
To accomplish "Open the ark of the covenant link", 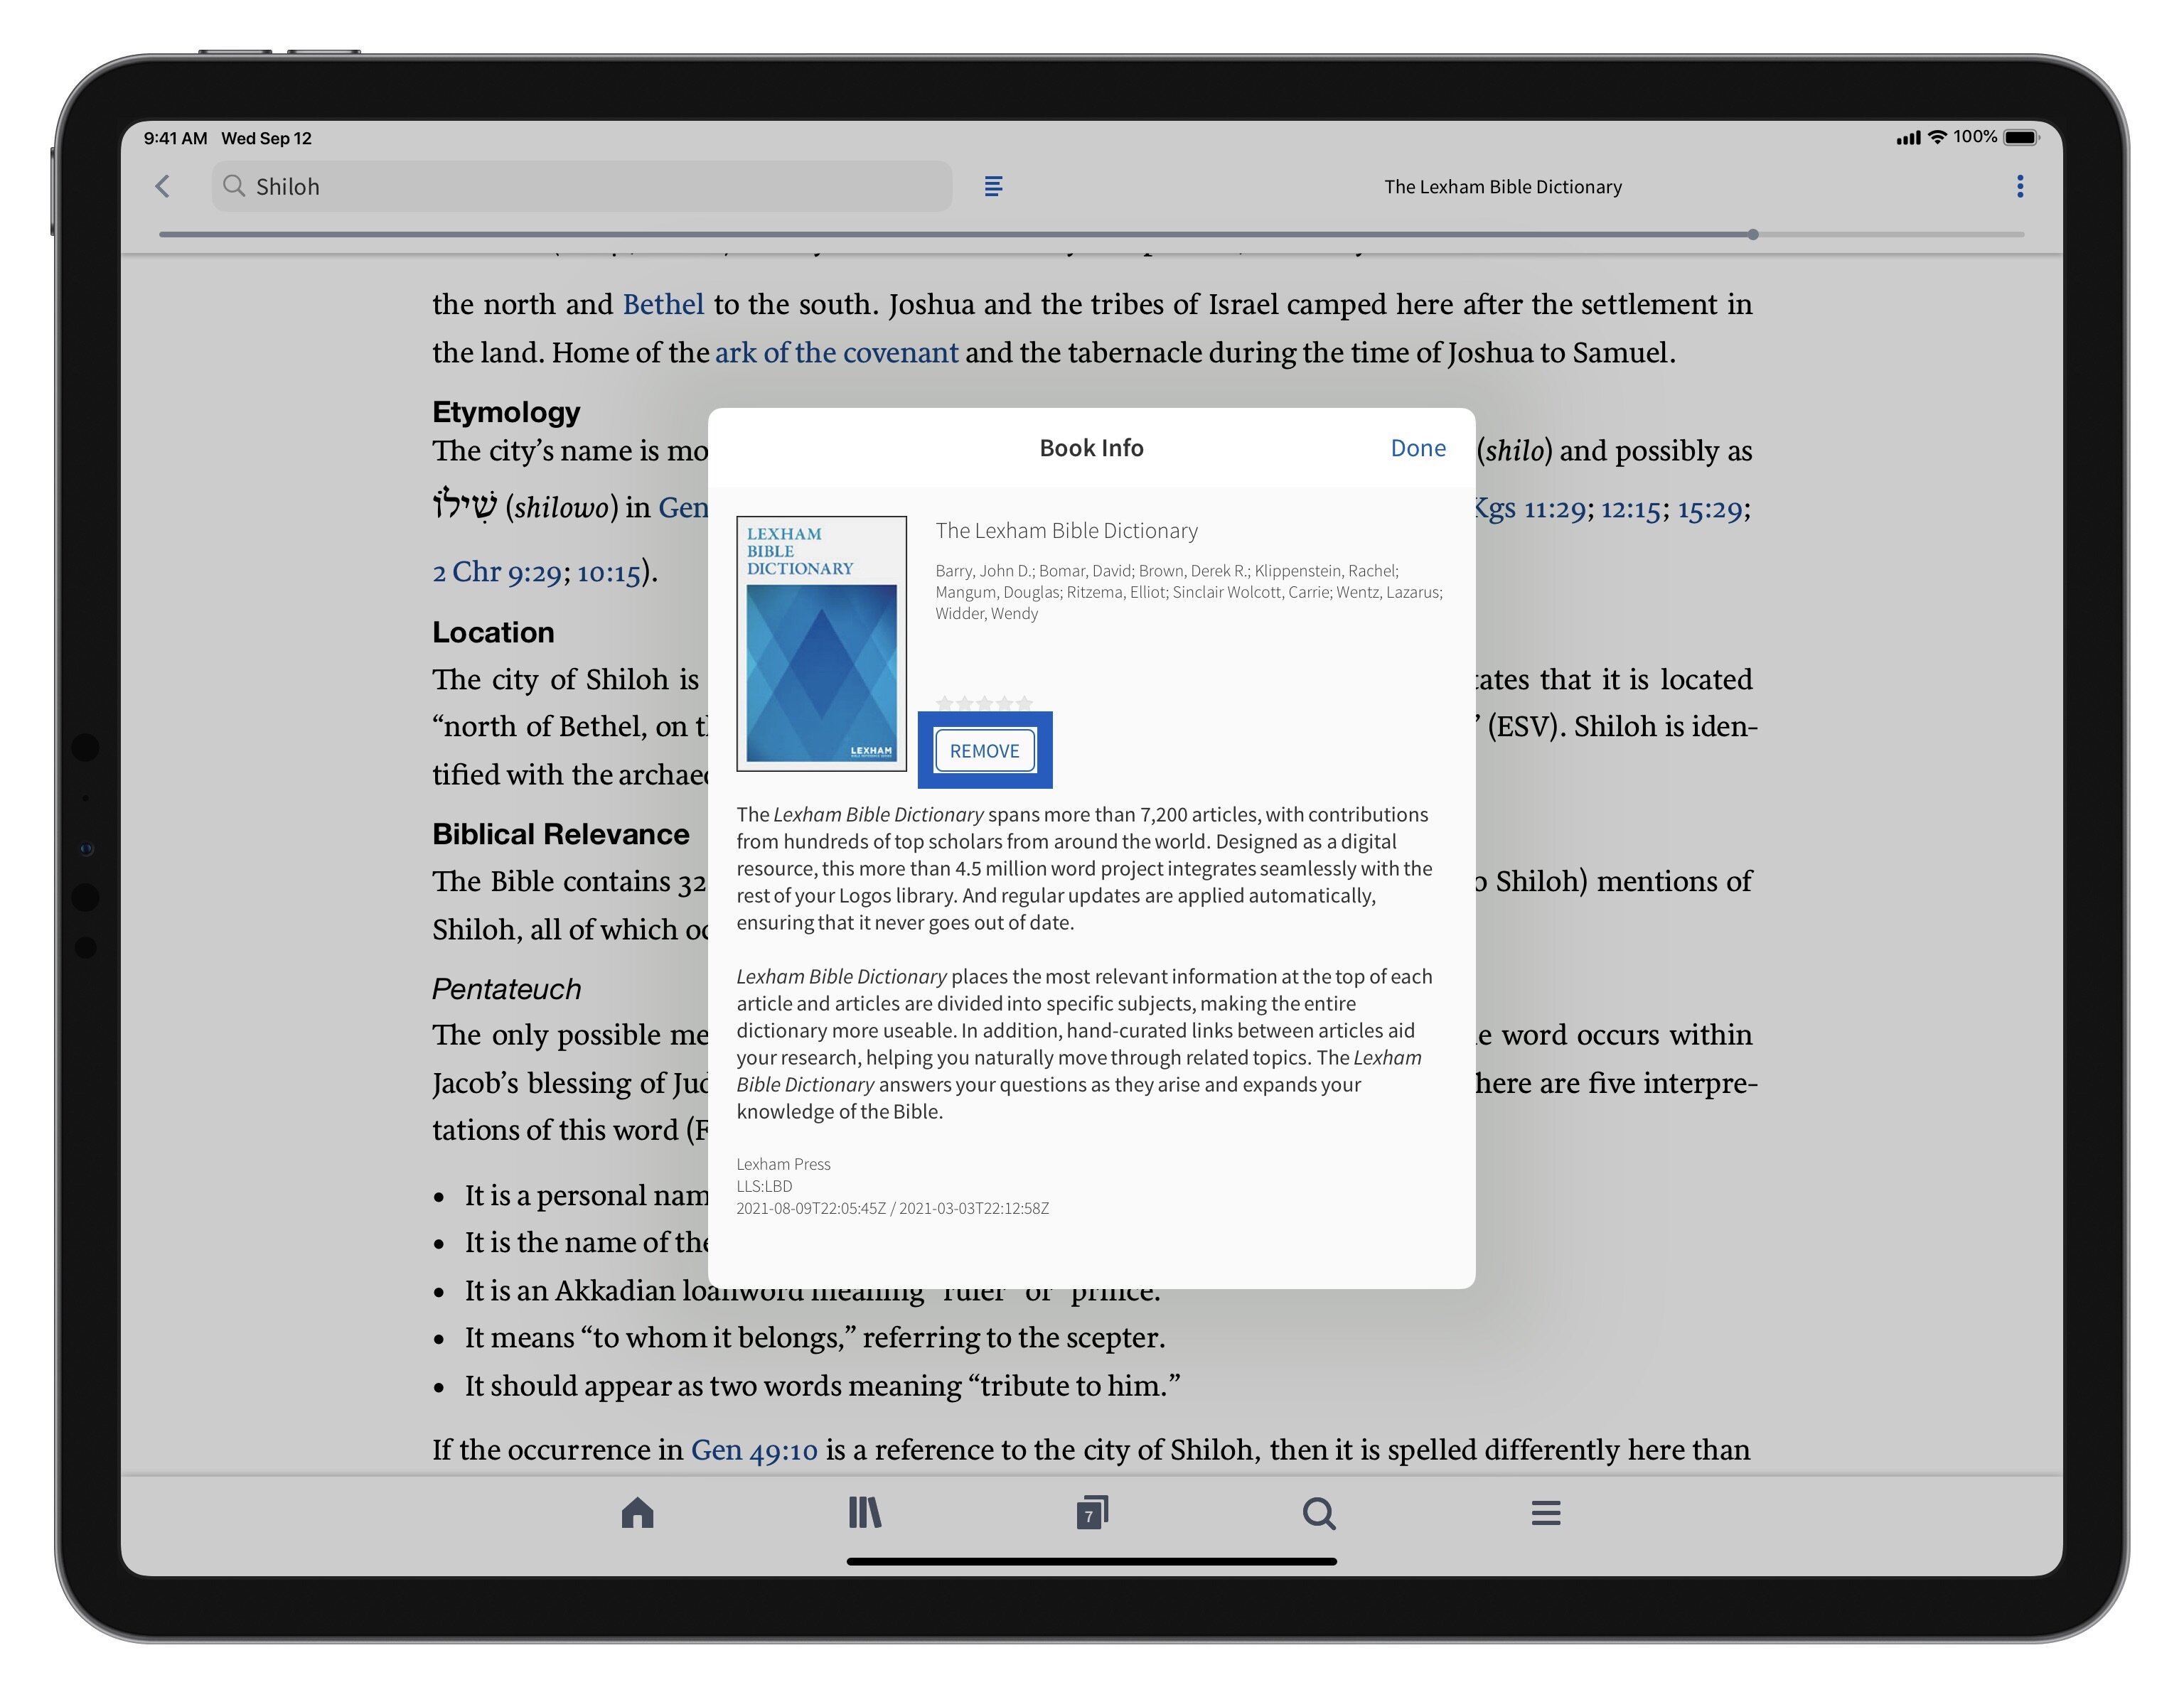I will pos(836,352).
